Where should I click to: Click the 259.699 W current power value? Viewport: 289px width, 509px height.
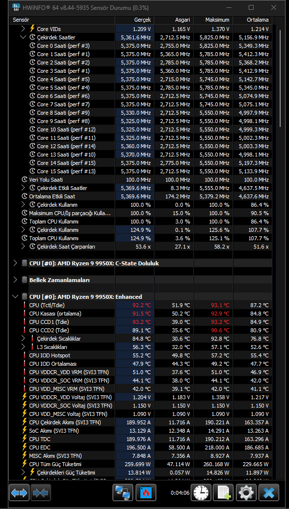[138, 464]
